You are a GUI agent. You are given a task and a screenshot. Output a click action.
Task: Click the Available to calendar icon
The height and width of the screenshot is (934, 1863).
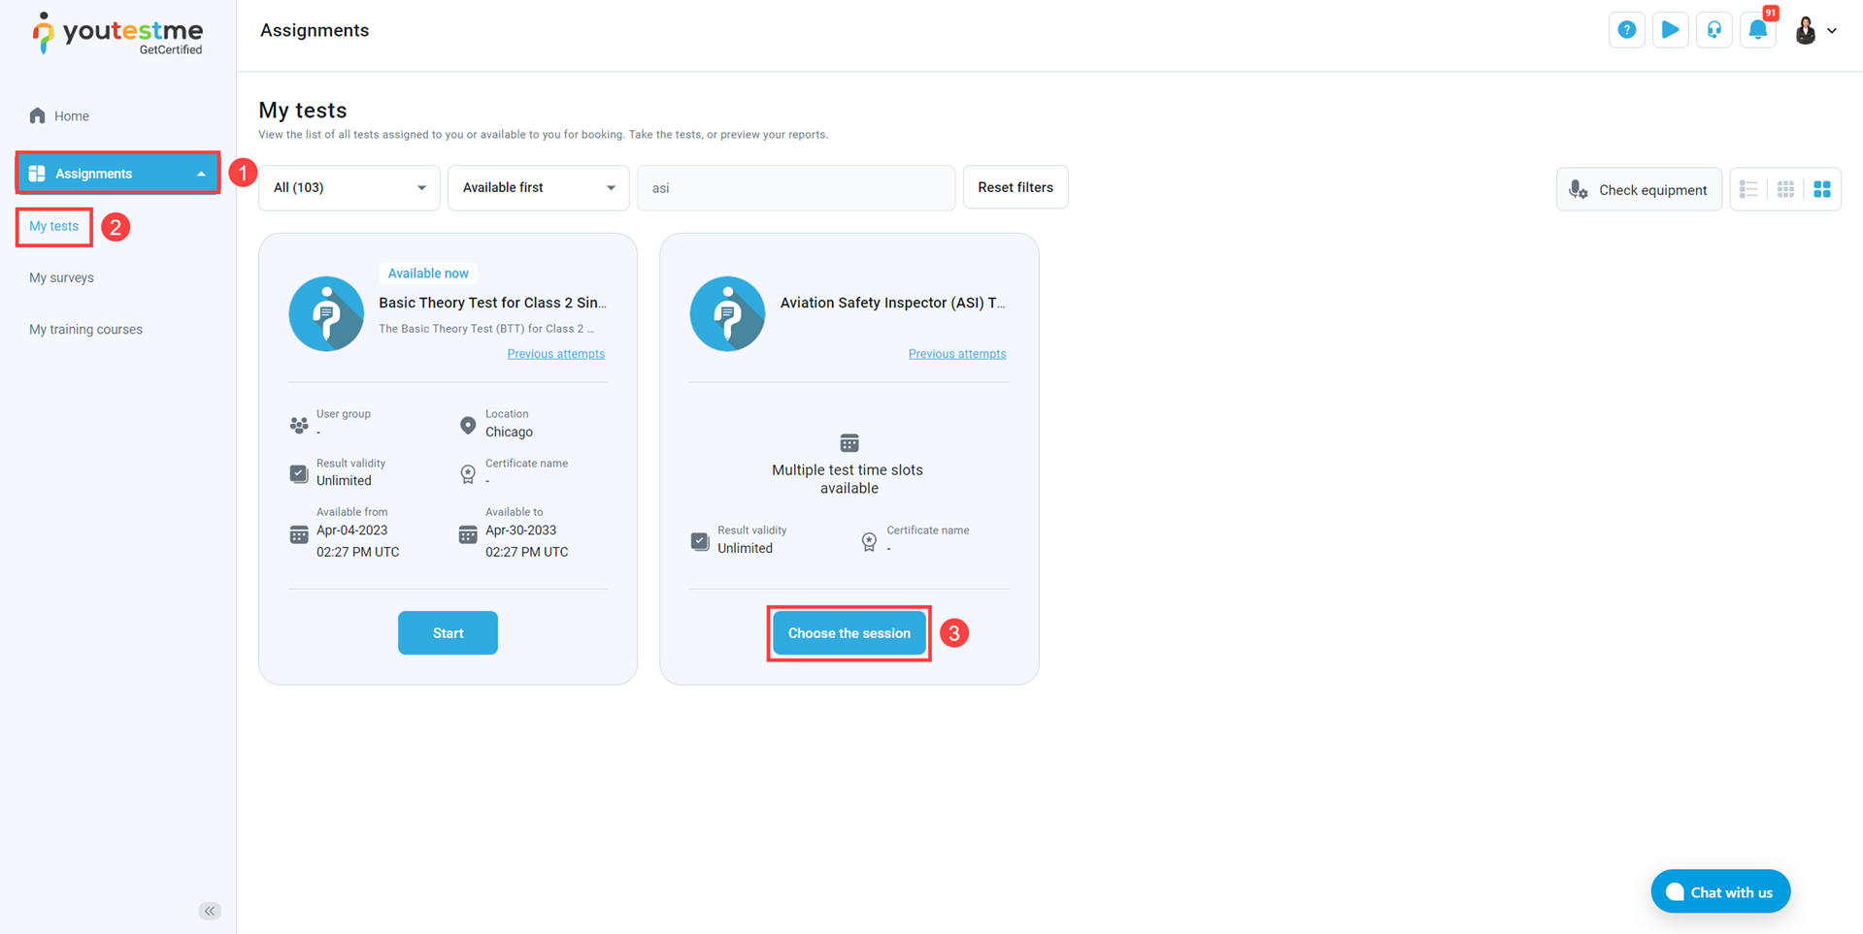(468, 534)
